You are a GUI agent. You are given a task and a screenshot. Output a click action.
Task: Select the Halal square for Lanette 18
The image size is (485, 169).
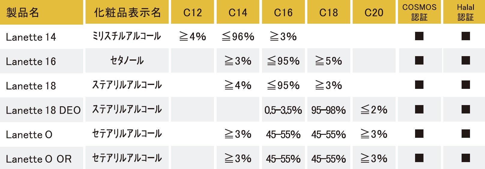tap(466, 85)
